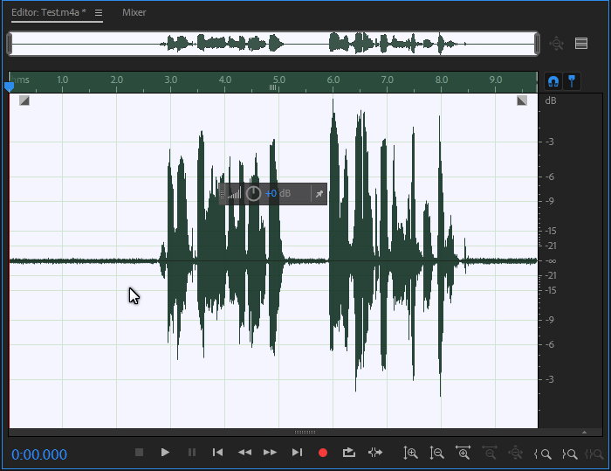Click the amplitude adjustment knob on HUD

[253, 193]
